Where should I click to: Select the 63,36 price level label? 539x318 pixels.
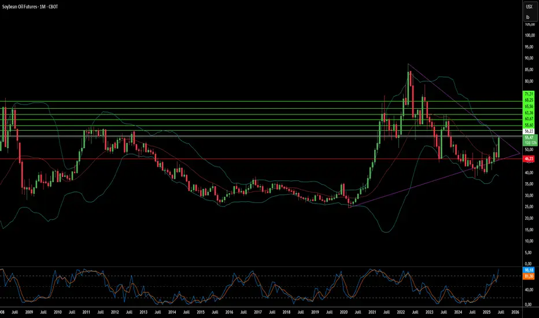click(x=529, y=113)
